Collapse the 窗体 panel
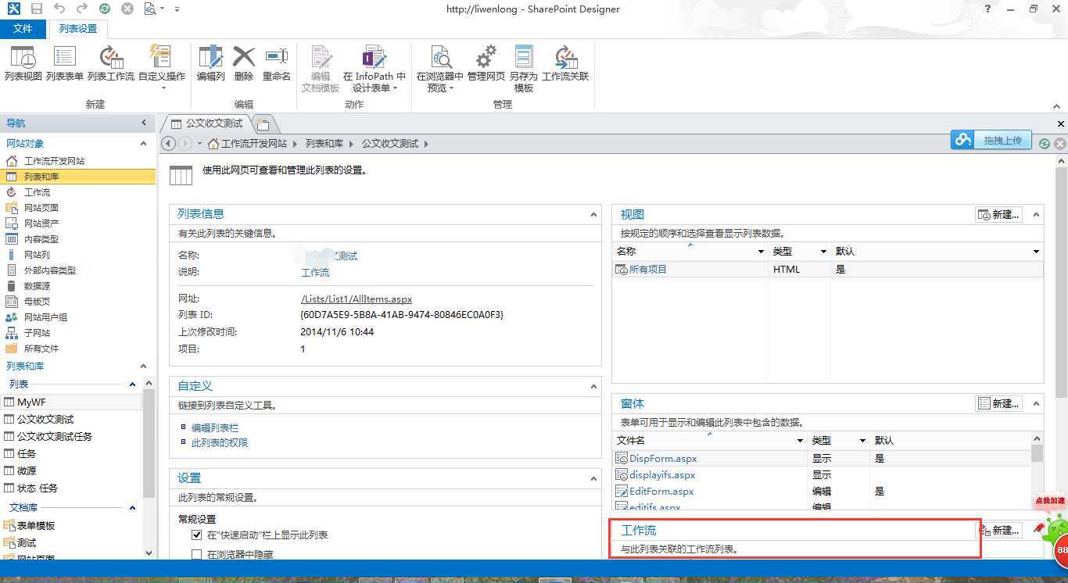Viewport: 1068px width, 583px height. pos(1037,404)
